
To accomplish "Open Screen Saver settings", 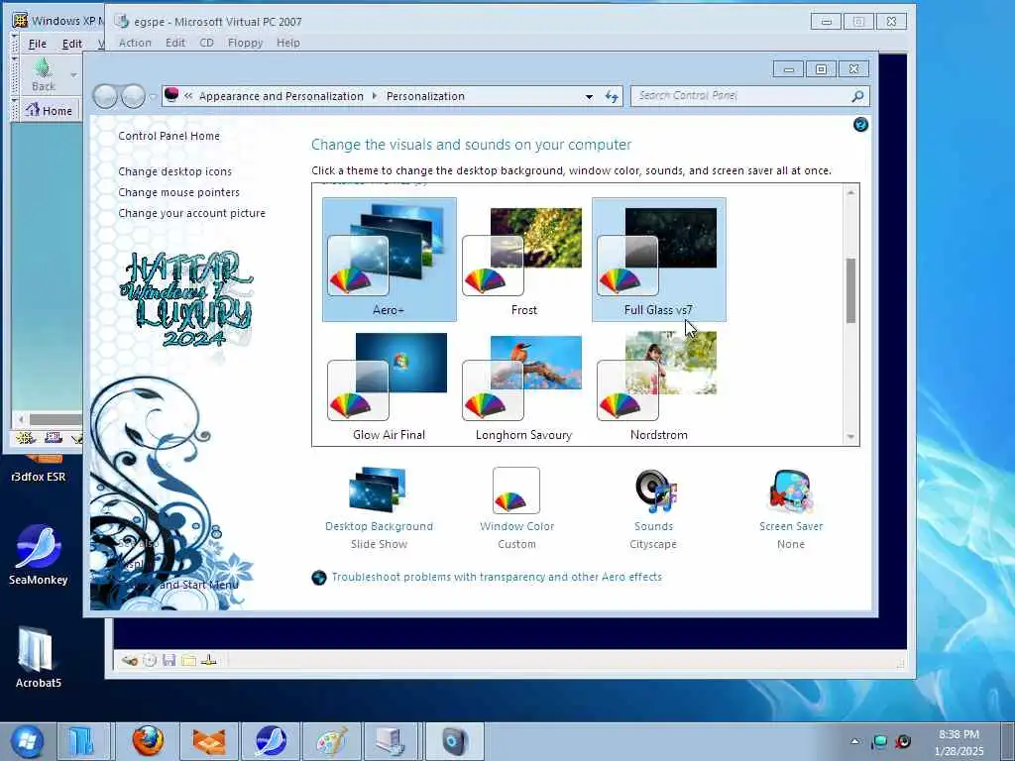I will tap(791, 508).
